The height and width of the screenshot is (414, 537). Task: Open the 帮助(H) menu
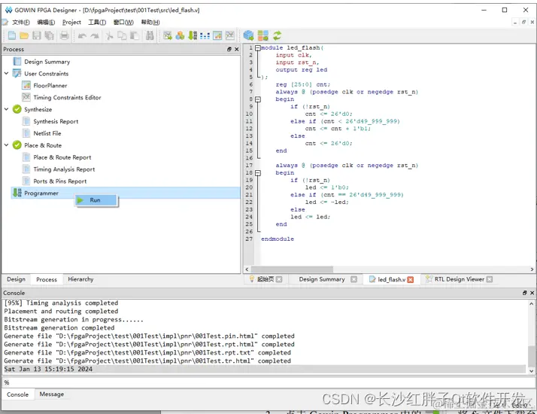pos(150,23)
